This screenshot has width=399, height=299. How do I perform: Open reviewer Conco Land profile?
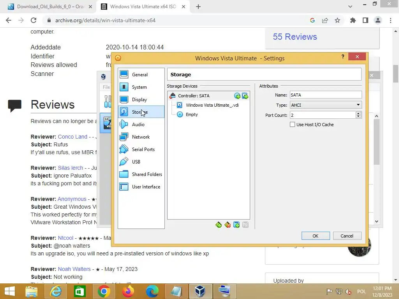click(72, 137)
